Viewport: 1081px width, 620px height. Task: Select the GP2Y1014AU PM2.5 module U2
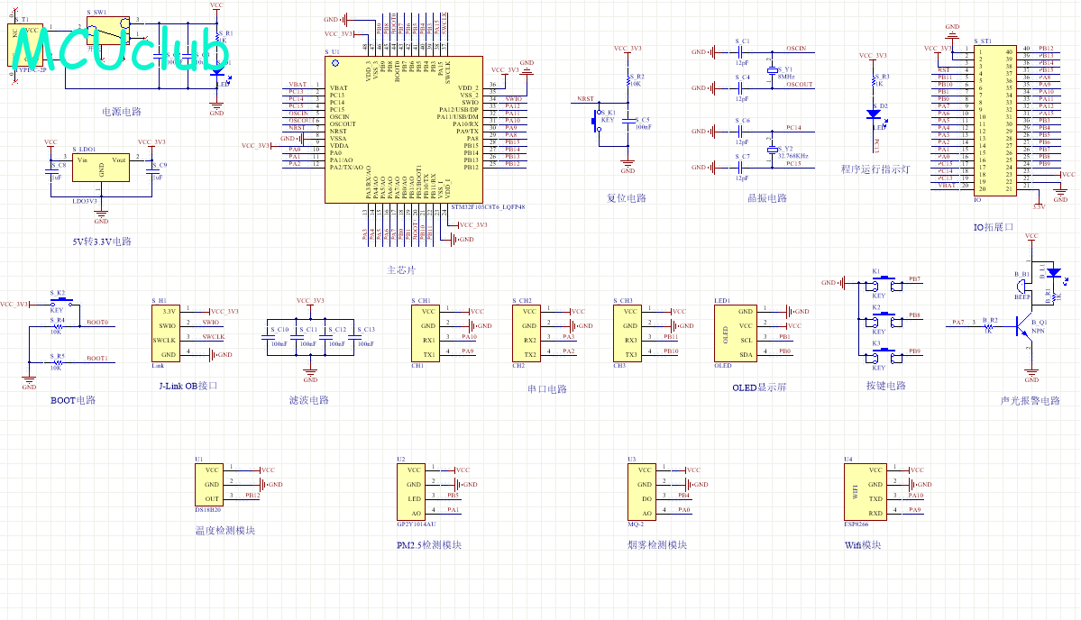point(411,492)
